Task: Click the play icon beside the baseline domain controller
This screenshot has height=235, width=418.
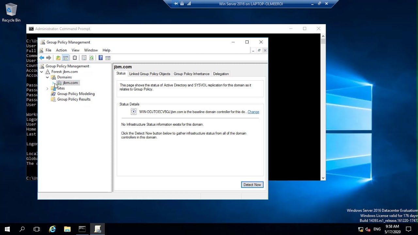Action: point(134,112)
